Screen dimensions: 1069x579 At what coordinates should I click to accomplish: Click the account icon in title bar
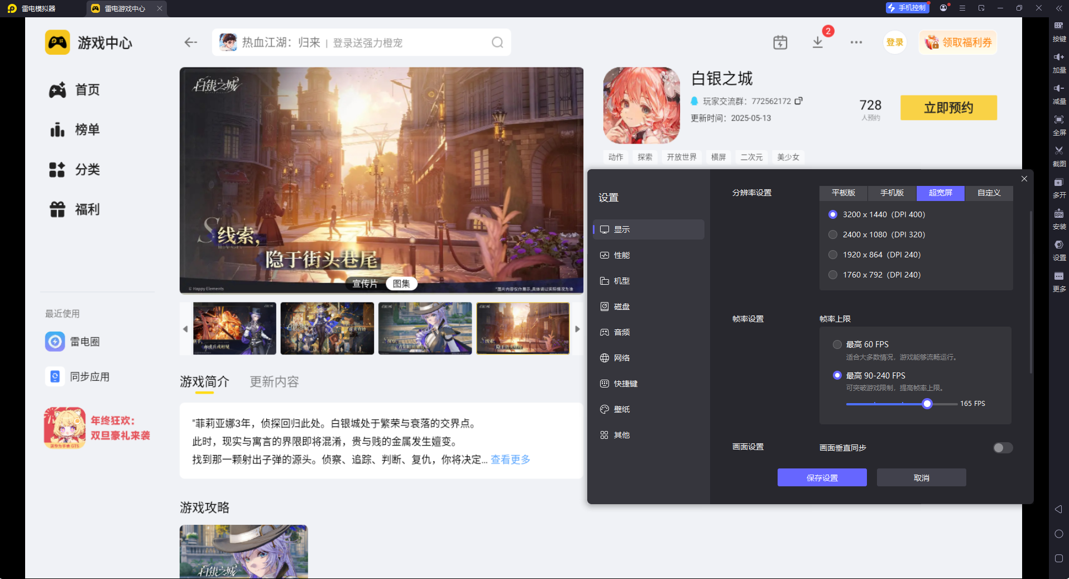point(943,8)
